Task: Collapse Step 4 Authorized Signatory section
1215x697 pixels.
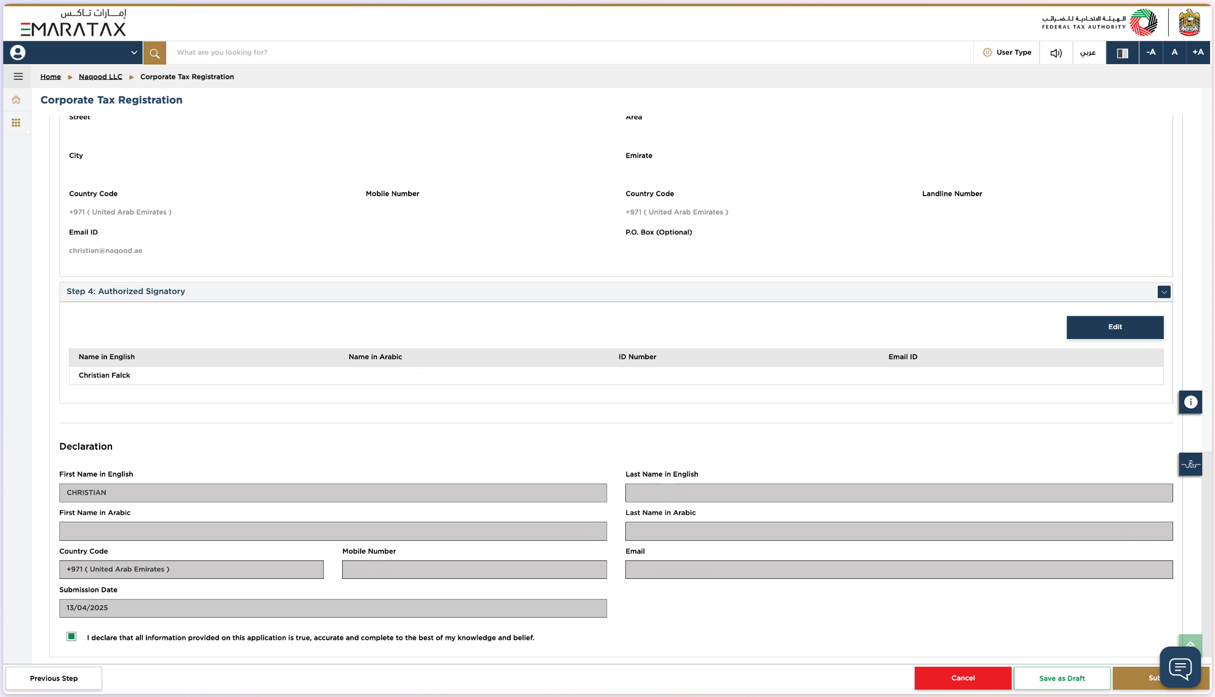Action: pyautogui.click(x=1163, y=292)
